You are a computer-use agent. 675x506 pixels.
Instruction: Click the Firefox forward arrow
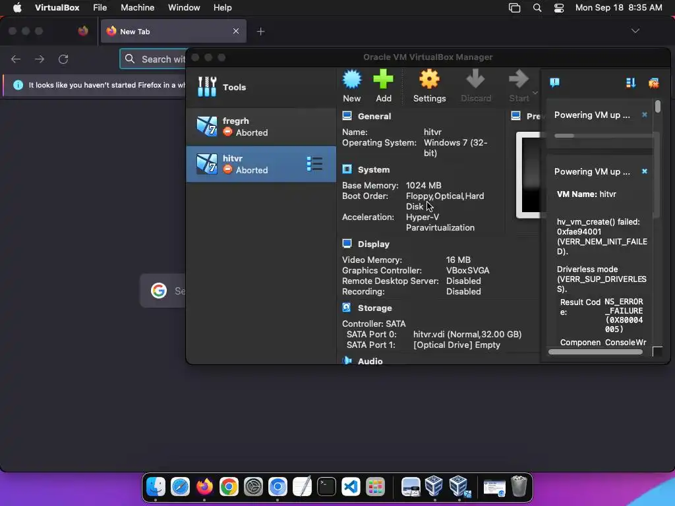40,59
